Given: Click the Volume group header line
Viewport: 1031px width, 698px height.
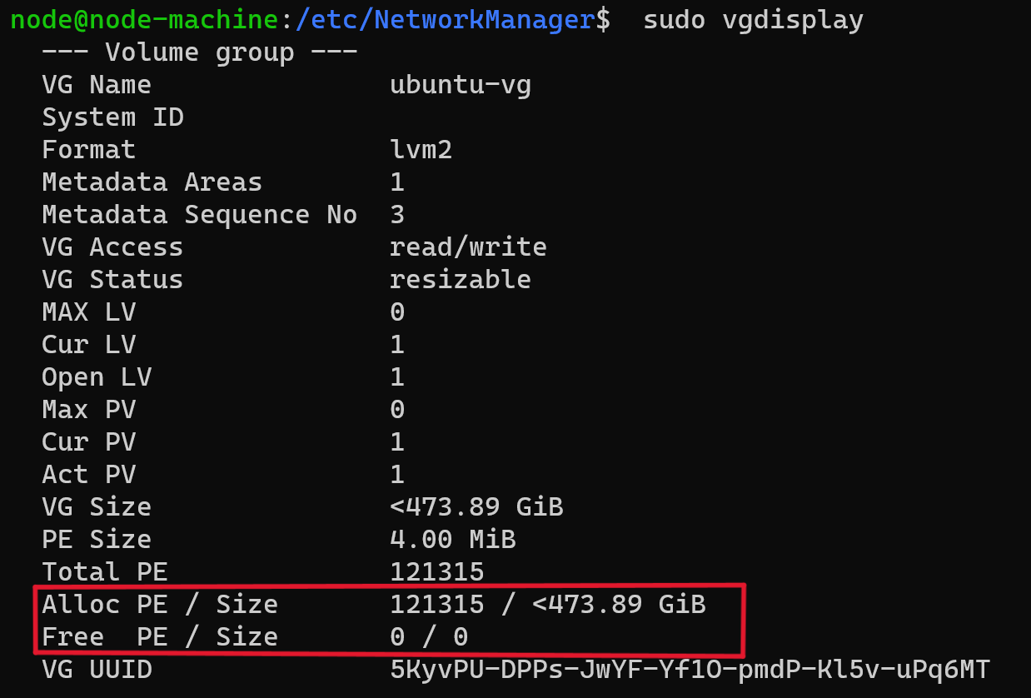Looking at the screenshot, I should 200,52.
